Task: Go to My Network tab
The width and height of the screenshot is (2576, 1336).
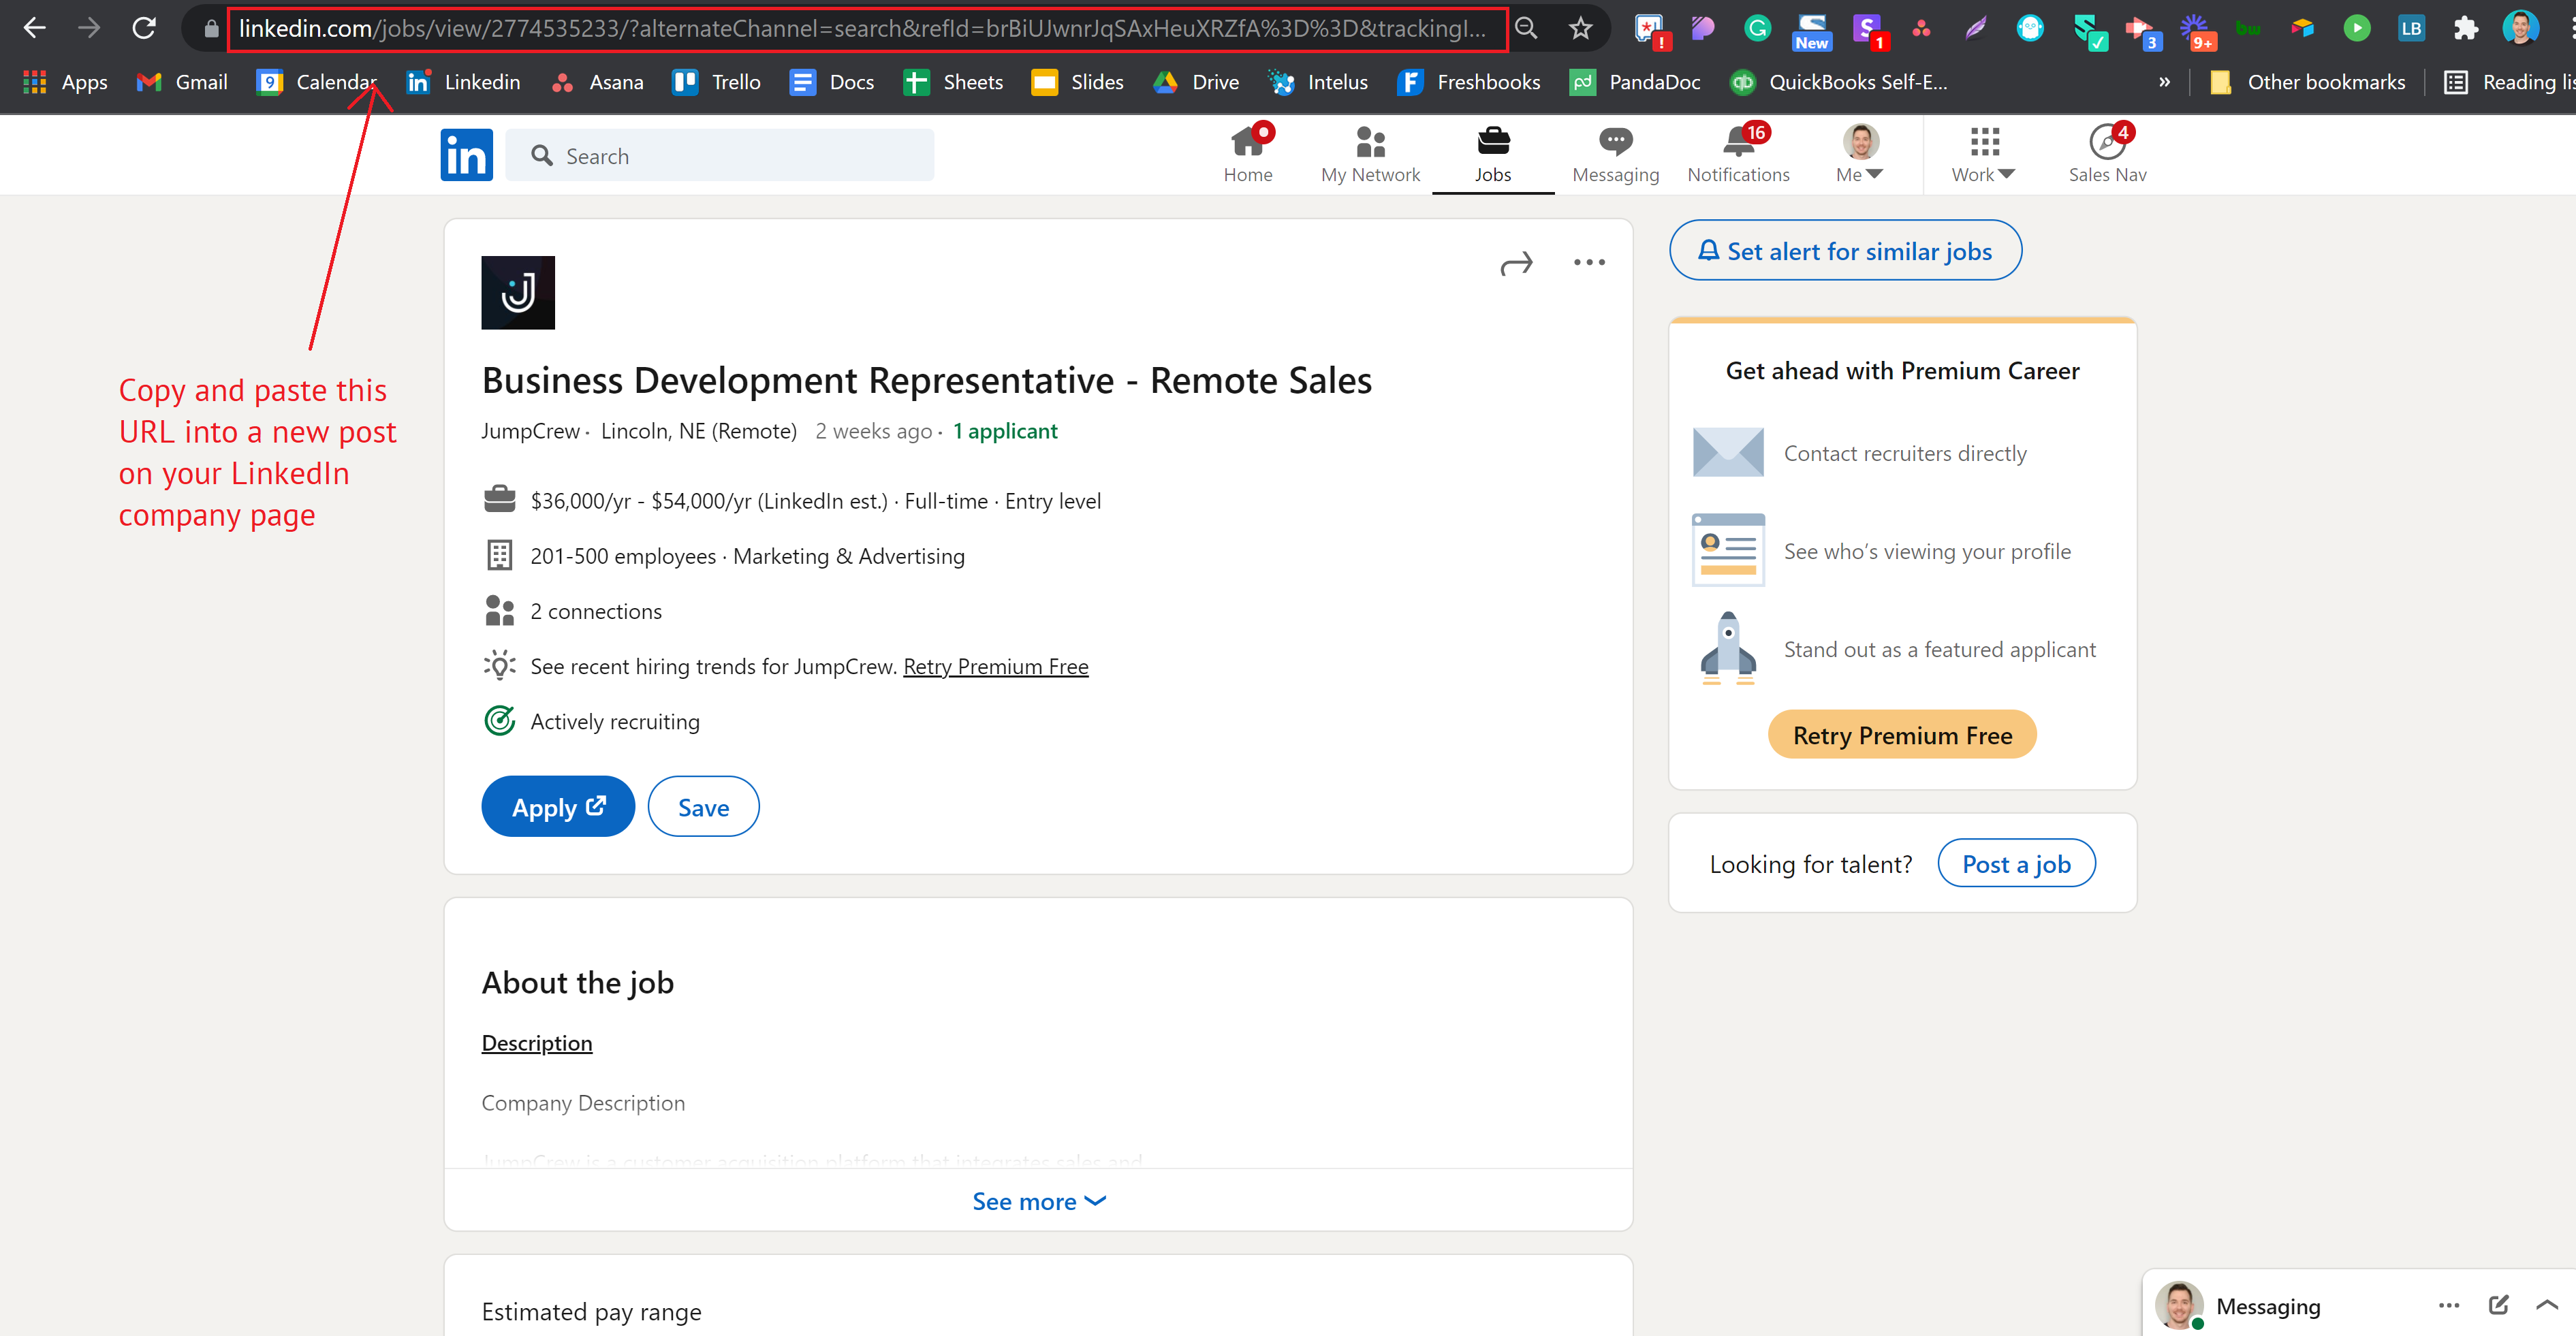Action: pyautogui.click(x=1370, y=155)
